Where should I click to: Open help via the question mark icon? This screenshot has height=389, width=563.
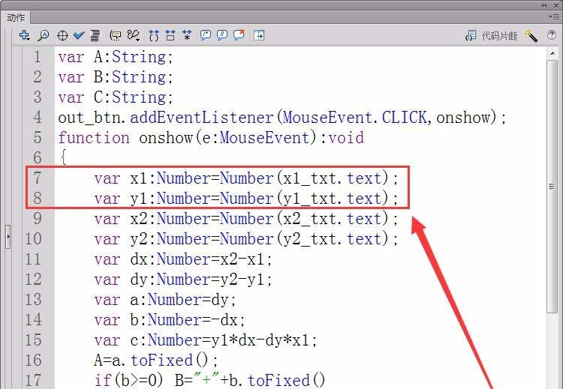click(552, 34)
